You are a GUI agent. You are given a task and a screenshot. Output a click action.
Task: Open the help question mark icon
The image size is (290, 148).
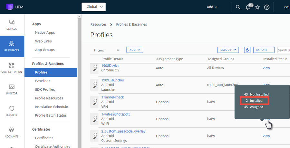point(267,7)
